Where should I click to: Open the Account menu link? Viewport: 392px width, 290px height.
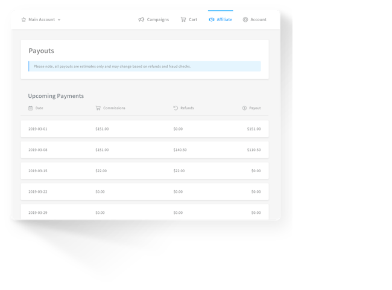pos(258,19)
